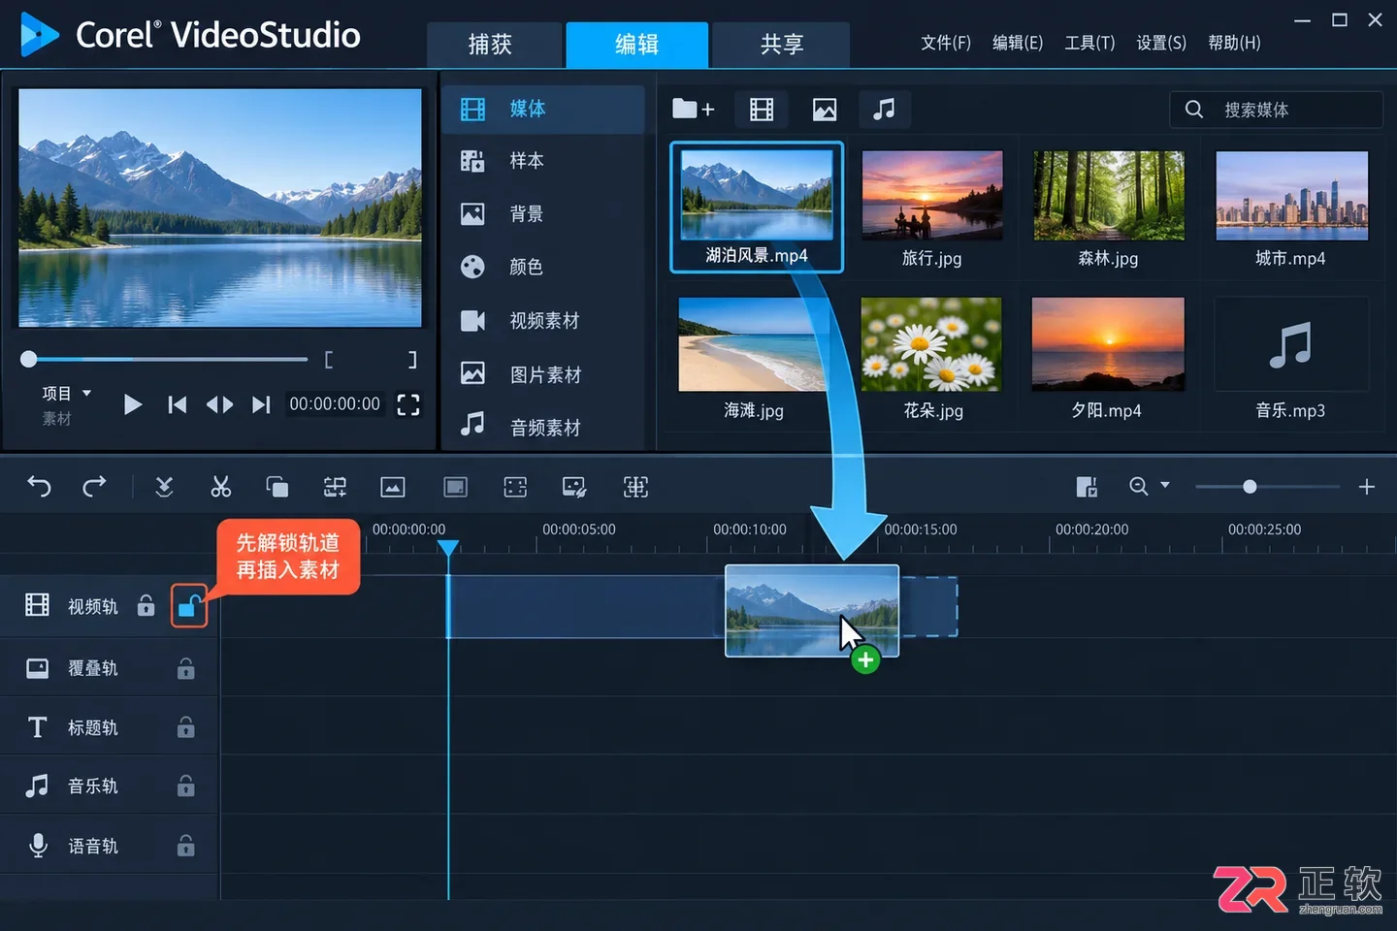Expand the 项目 mode dropdown arrow
This screenshot has height=931, width=1397.
point(86,393)
